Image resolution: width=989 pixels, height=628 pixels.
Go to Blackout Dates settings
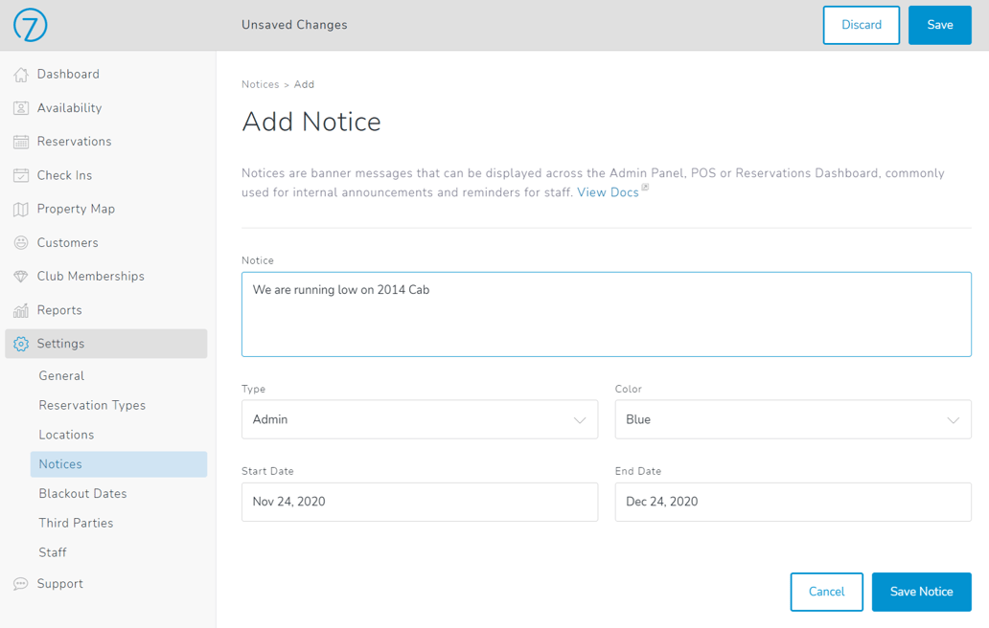point(82,493)
